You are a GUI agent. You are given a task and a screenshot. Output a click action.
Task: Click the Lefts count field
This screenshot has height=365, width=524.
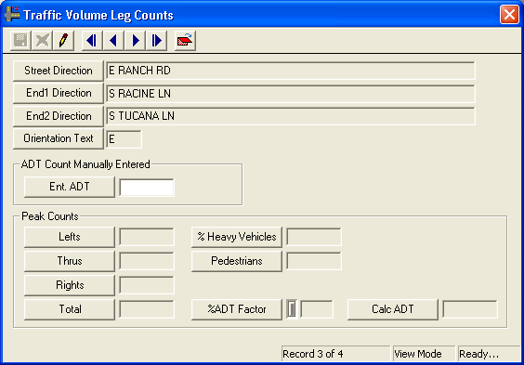click(147, 237)
